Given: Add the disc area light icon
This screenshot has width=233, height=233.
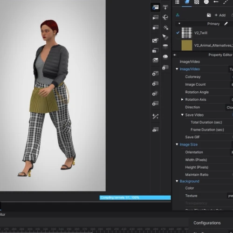Looking at the screenshot, I should pyautogui.click(x=165, y=46).
